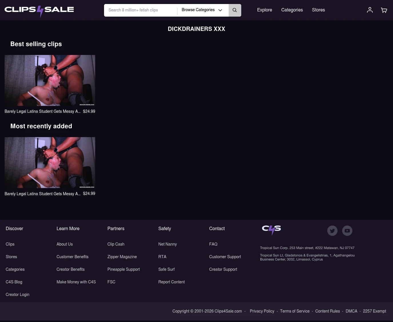Click the "Best selling clips" heading
The height and width of the screenshot is (322, 393).
click(x=36, y=44)
